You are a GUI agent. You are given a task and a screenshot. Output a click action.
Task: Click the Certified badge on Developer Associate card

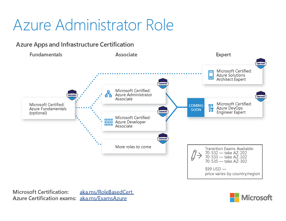coord(163,111)
